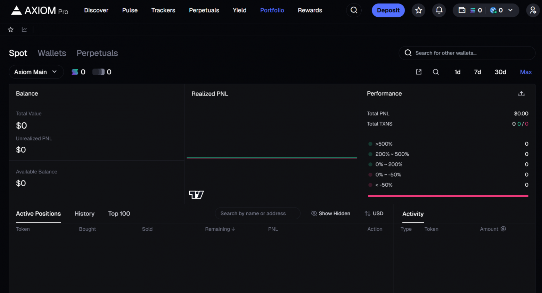Expand the Axiom Main wallet dropdown
Image resolution: width=542 pixels, height=293 pixels.
36,72
